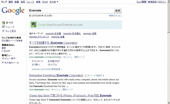Open the 日本版ブログ sitelink

tap(54, 61)
